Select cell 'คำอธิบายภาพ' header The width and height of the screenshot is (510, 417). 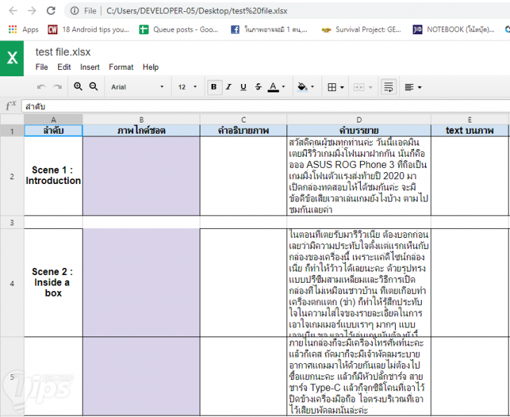pyautogui.click(x=244, y=131)
